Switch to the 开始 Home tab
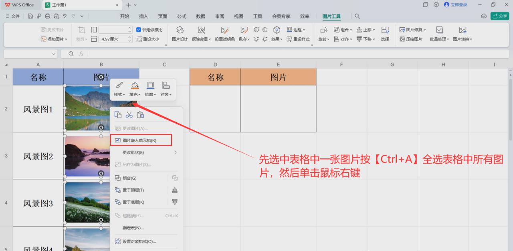Screen dimensions: 513x251 125,16
